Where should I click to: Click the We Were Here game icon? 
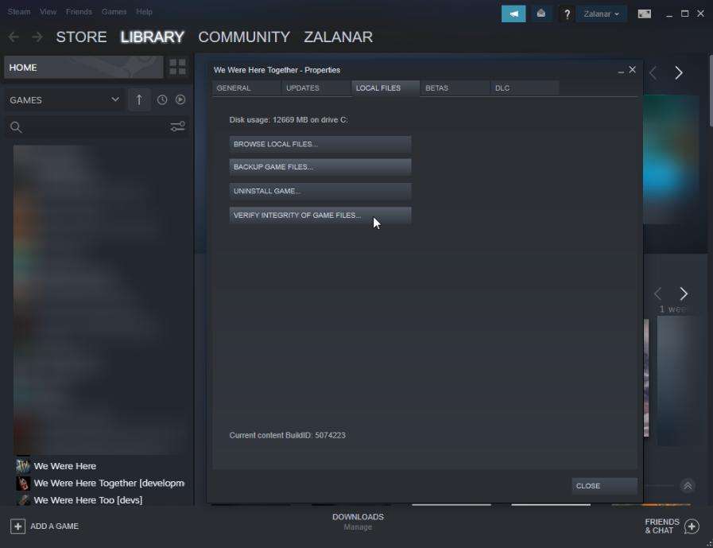click(23, 466)
